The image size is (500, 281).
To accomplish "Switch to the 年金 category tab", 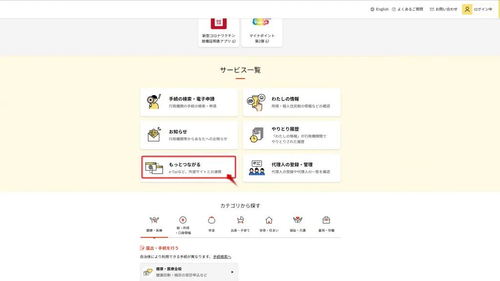I will 211,224.
